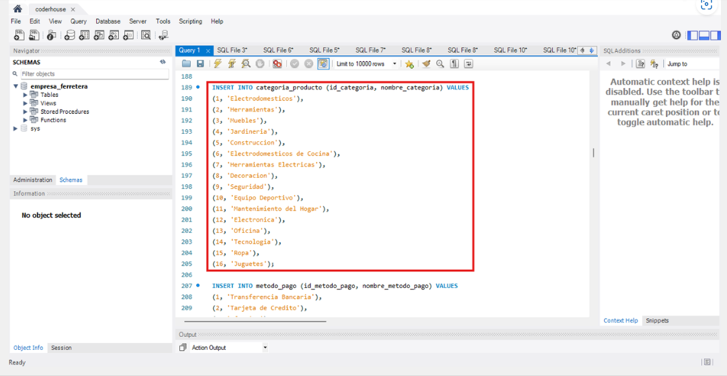
Task: Search table data icon in main toolbar
Action: [x=146, y=35]
